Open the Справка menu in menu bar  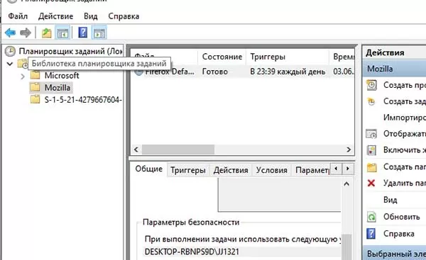click(124, 16)
